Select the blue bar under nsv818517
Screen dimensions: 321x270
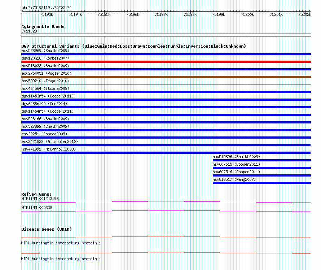coord(262,183)
